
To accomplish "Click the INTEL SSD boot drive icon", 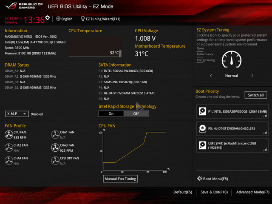I will 202,111.
